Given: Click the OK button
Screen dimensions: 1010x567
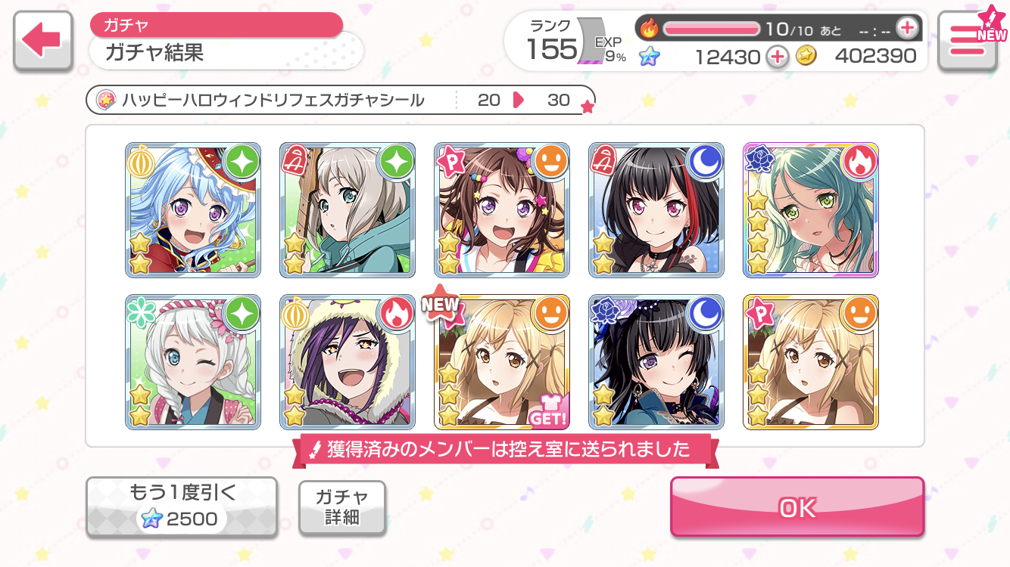Looking at the screenshot, I should pyautogui.click(x=797, y=507).
